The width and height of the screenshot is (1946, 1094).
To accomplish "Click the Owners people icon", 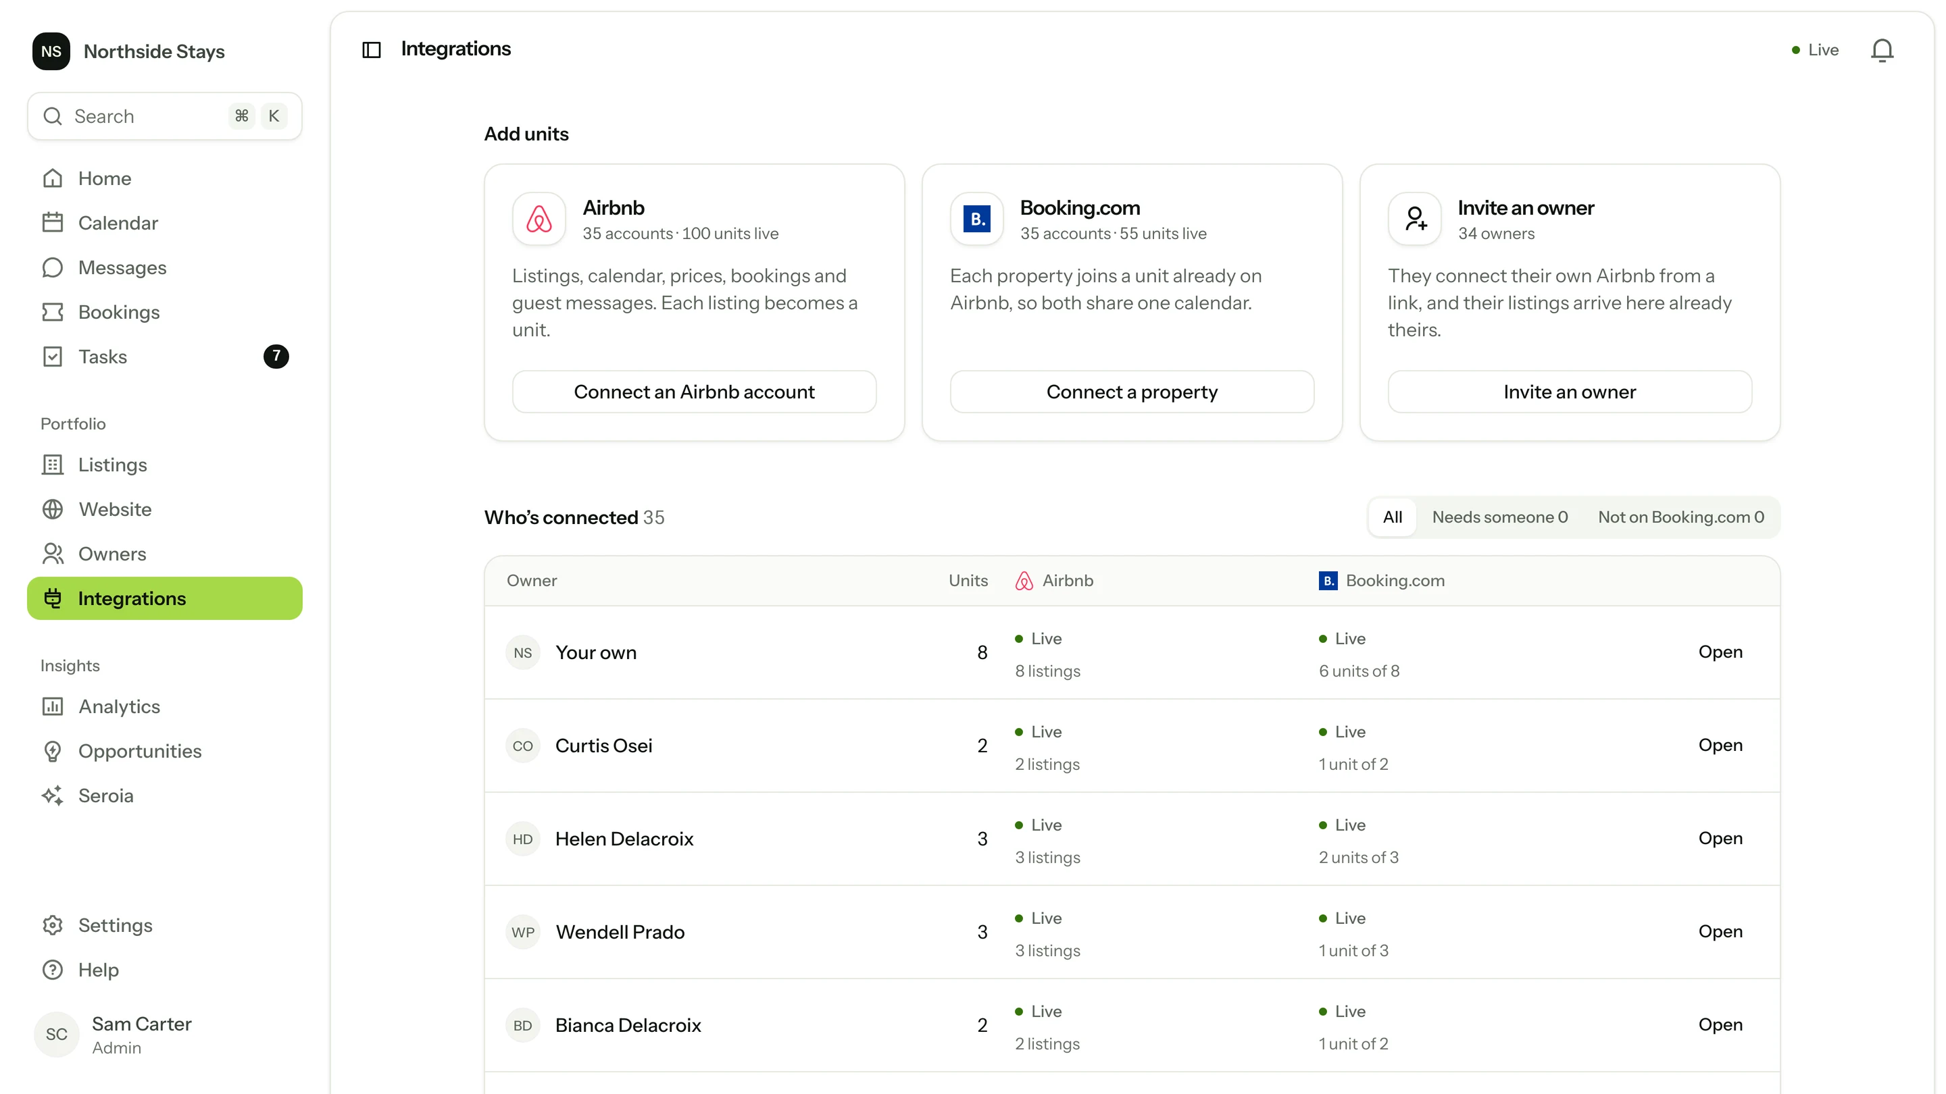I will [x=52, y=554].
